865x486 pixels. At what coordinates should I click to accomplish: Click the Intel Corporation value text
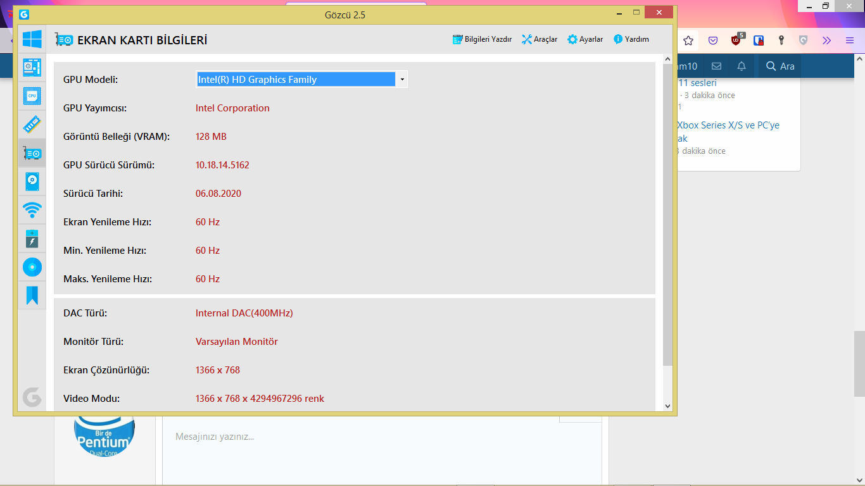pos(232,108)
